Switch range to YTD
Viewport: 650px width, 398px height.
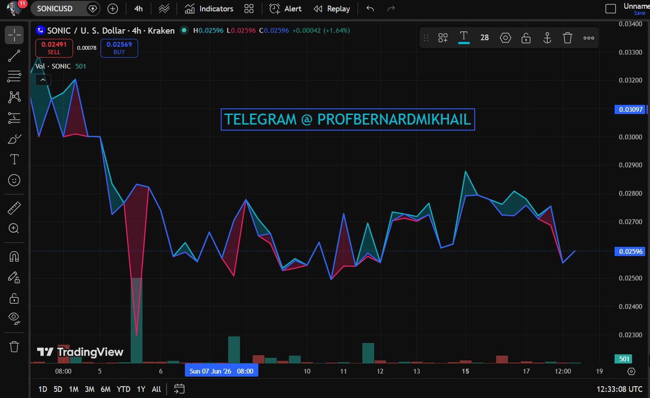tap(123, 389)
